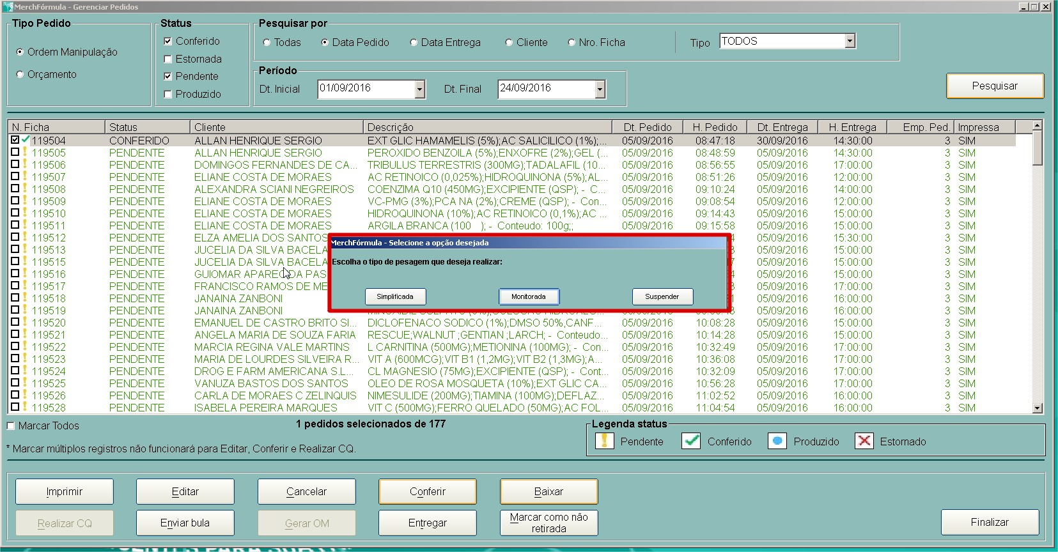
Task: Click the Pendente legend status icon
Action: (604, 441)
